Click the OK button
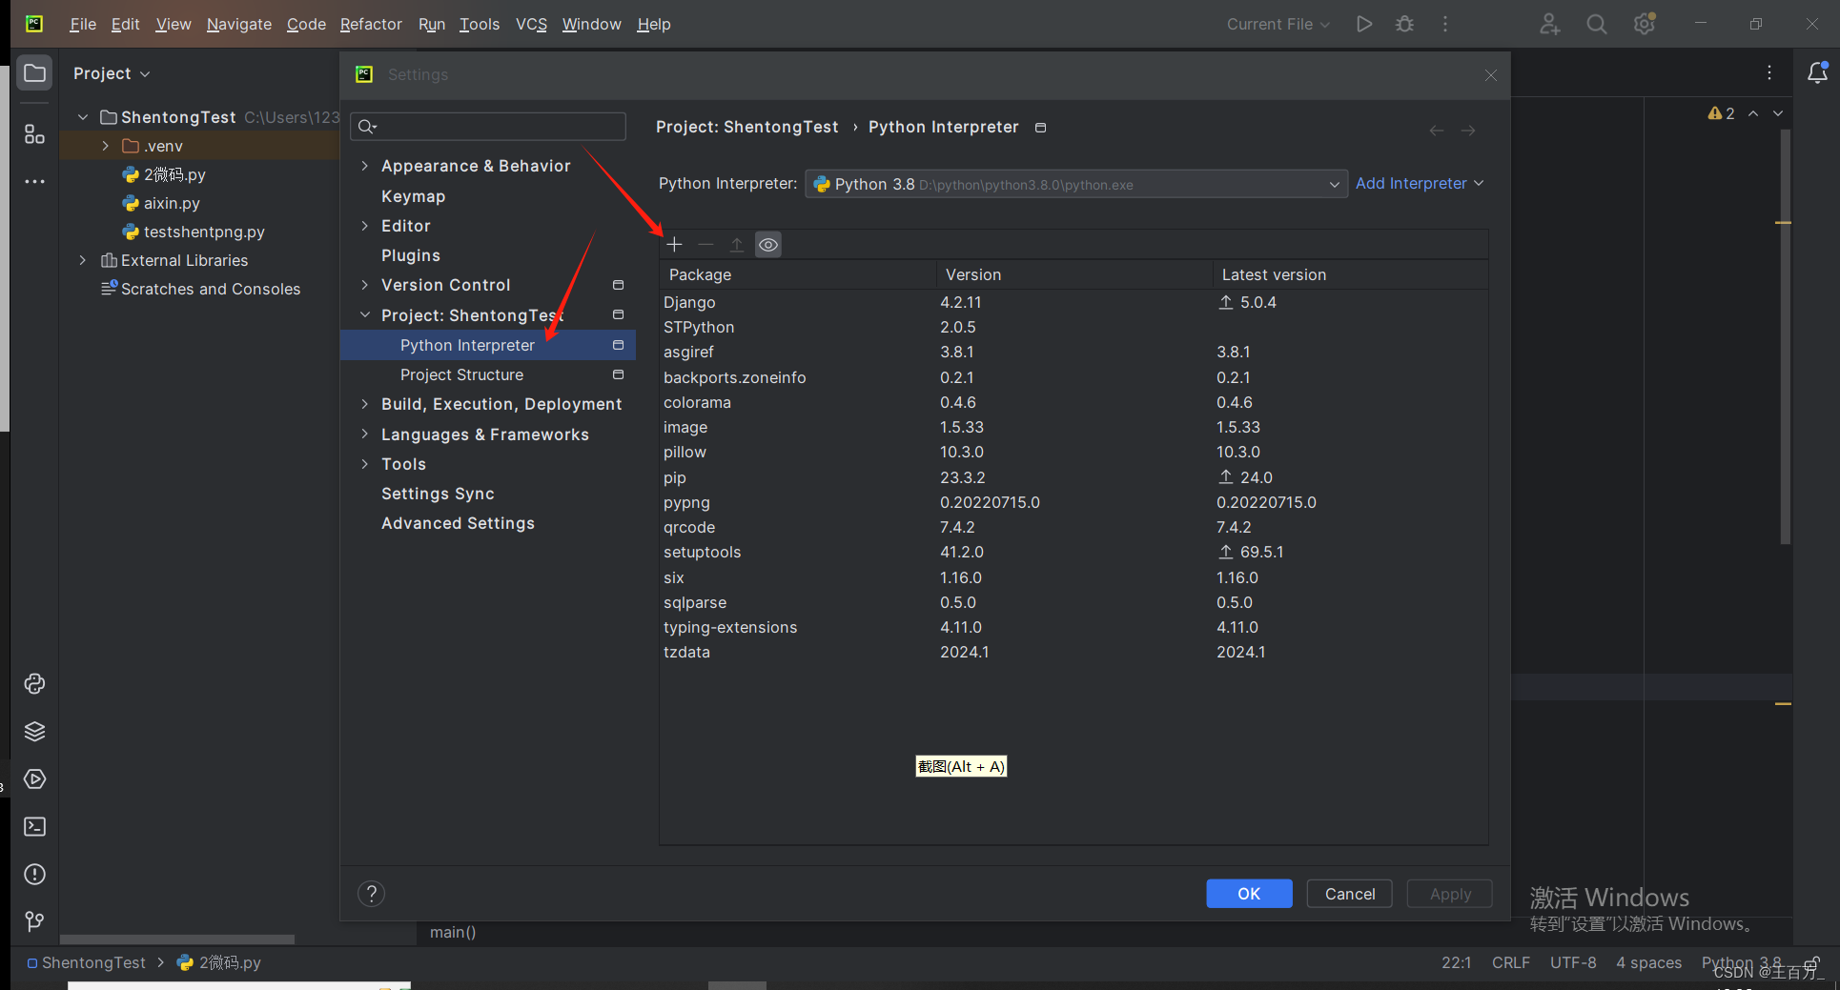The height and width of the screenshot is (990, 1840). pos(1249,894)
